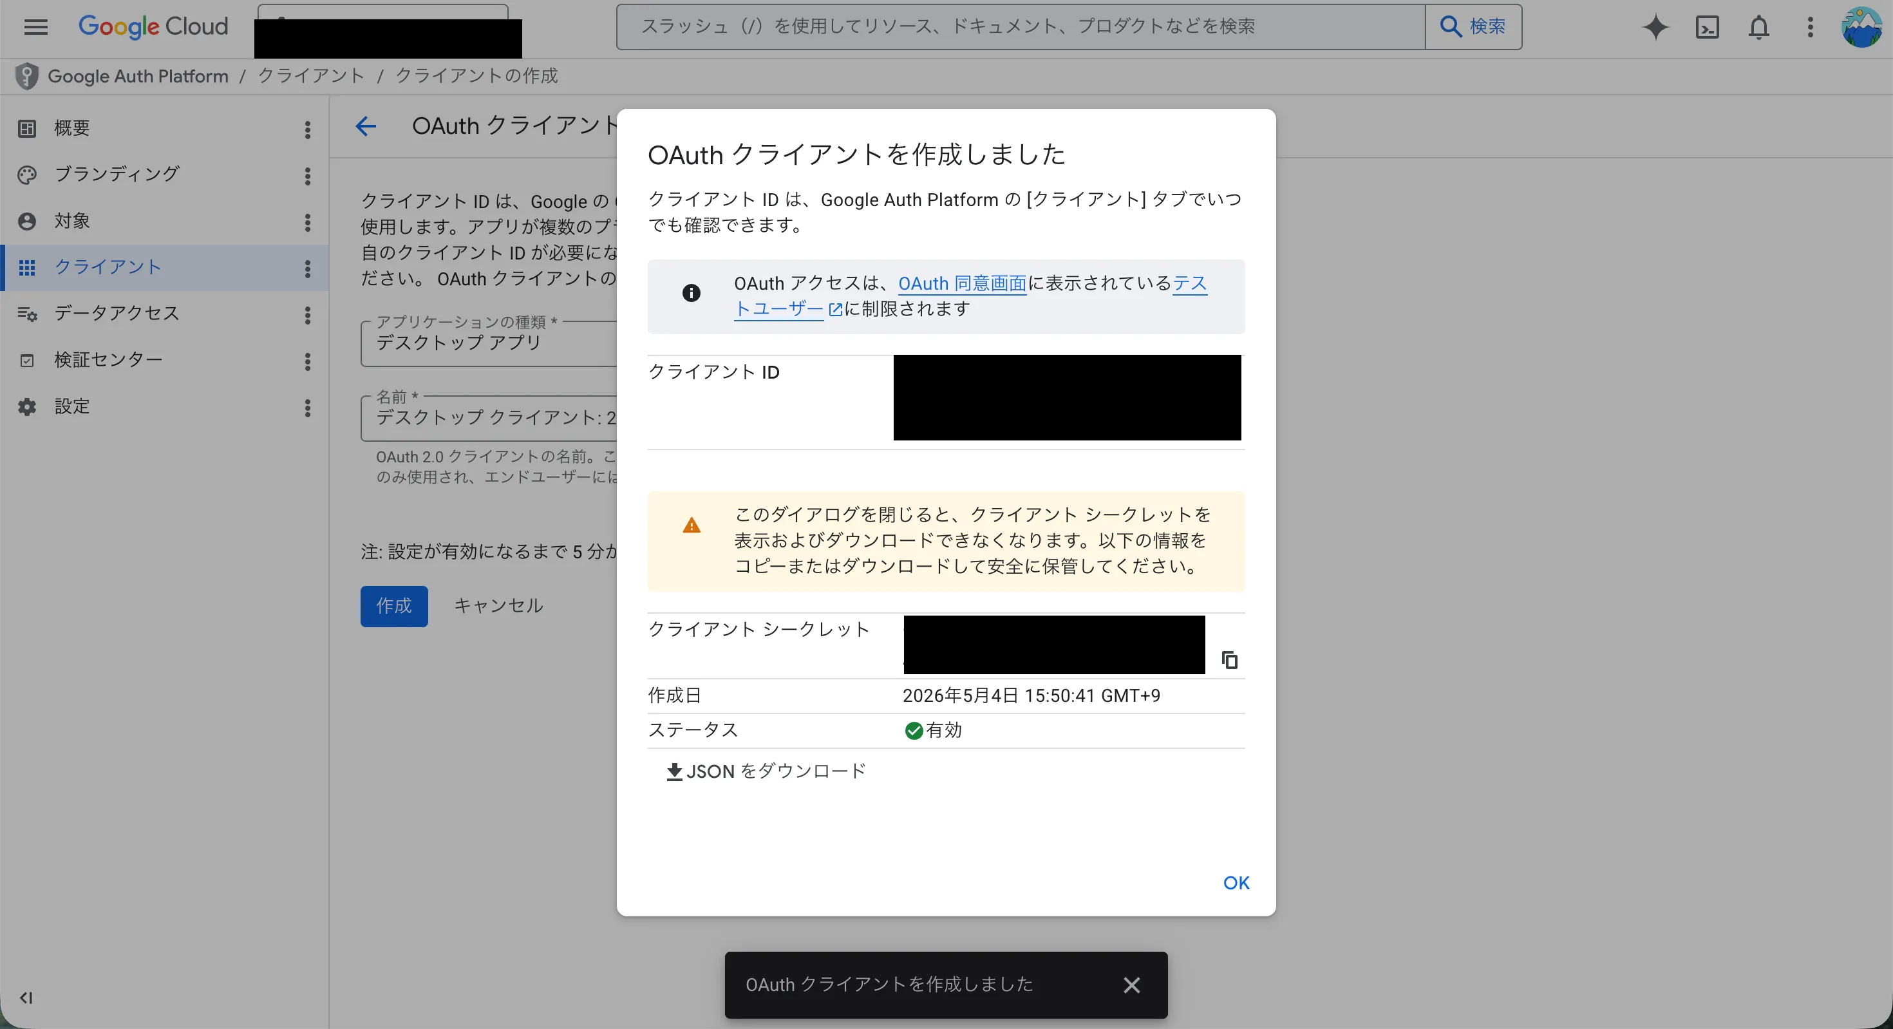Click JSON をダウンロード

tap(766, 771)
